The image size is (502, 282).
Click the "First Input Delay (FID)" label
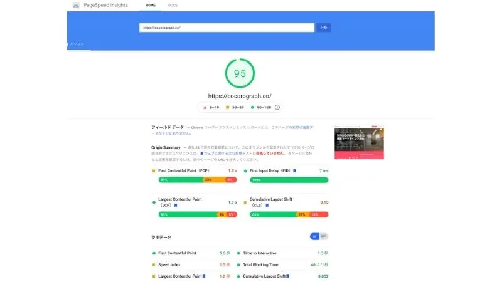pyautogui.click(x=270, y=170)
